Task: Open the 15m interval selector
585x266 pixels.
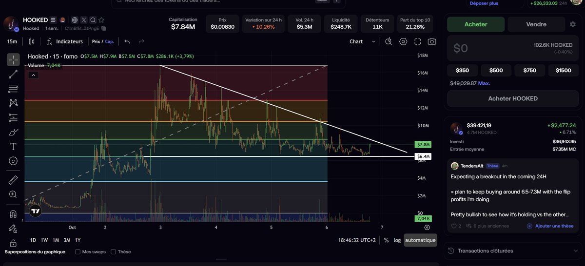Action: pyautogui.click(x=12, y=41)
